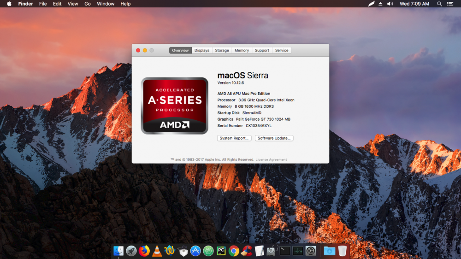Click the eject icon in menu bar
The image size is (461, 259).
[380, 4]
